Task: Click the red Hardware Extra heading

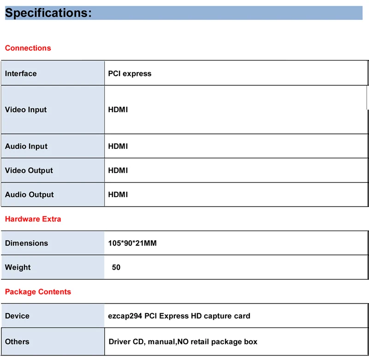Action: 33,219
